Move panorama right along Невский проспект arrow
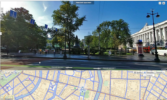Screen dimensions: 167x100 (x=97, y=69)
